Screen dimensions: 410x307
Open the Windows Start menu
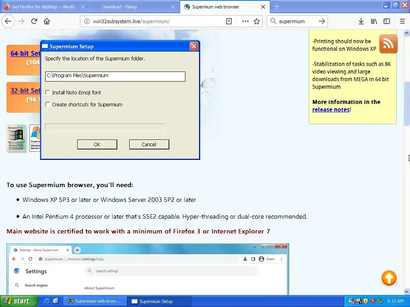coord(19,301)
